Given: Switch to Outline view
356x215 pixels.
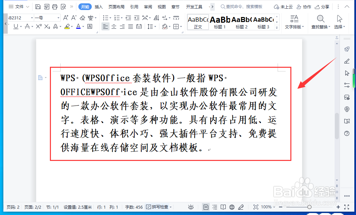Looking at the screenshot, I should click(215, 207).
